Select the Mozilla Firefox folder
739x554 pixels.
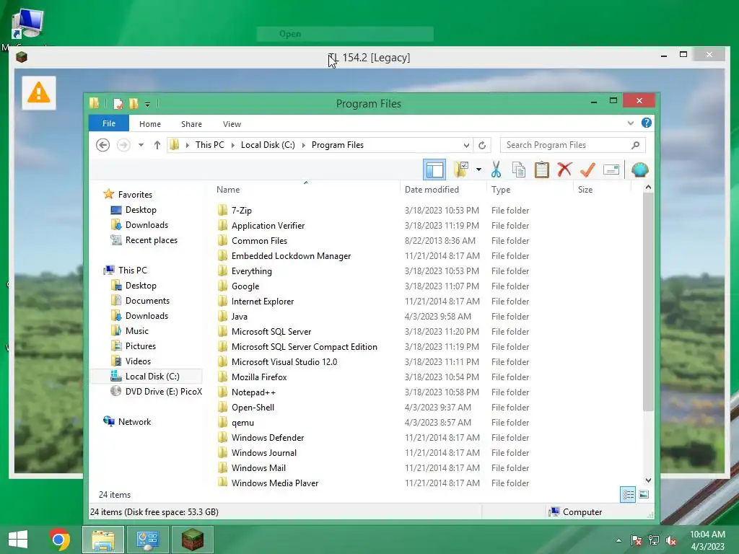(x=259, y=377)
